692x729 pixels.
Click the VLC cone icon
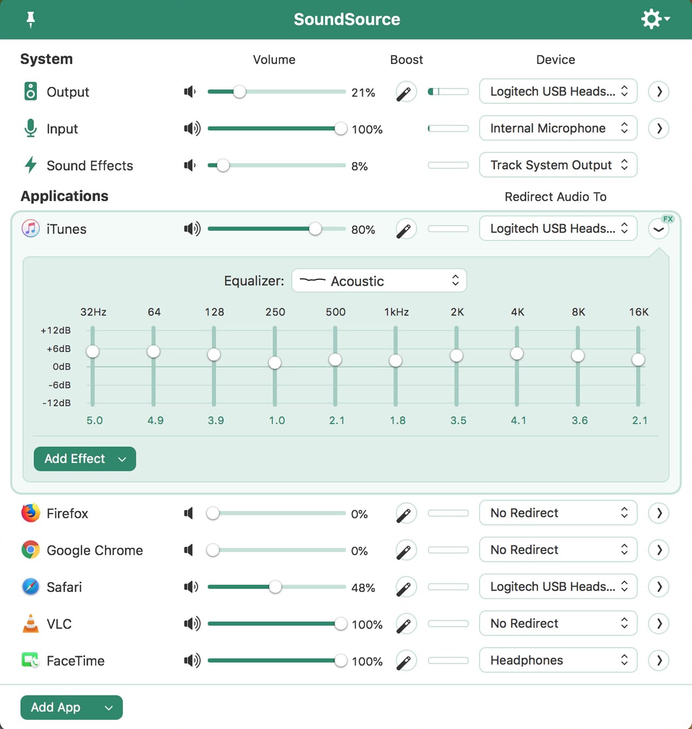(31, 624)
